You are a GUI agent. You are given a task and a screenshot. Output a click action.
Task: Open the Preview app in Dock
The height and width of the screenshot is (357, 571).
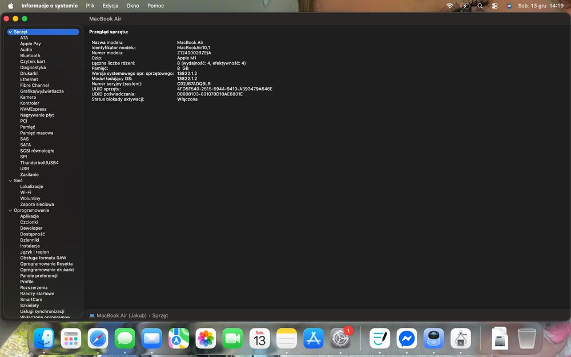click(x=434, y=338)
